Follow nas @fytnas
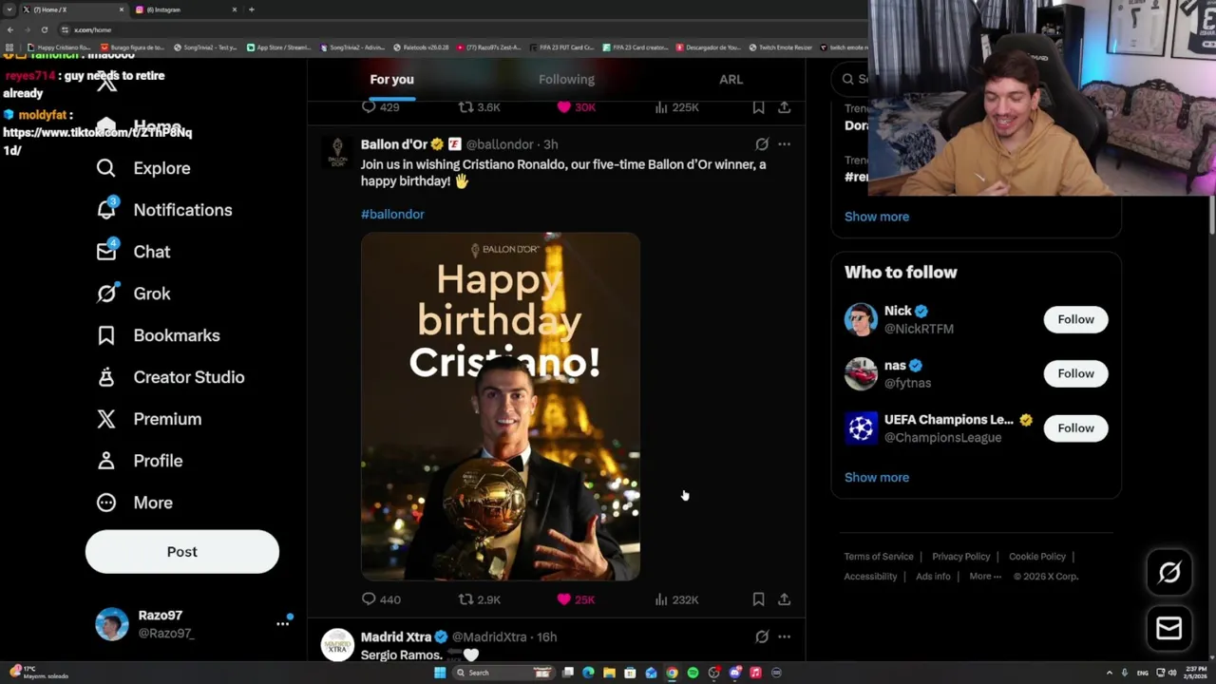Image resolution: width=1216 pixels, height=684 pixels. (1075, 373)
